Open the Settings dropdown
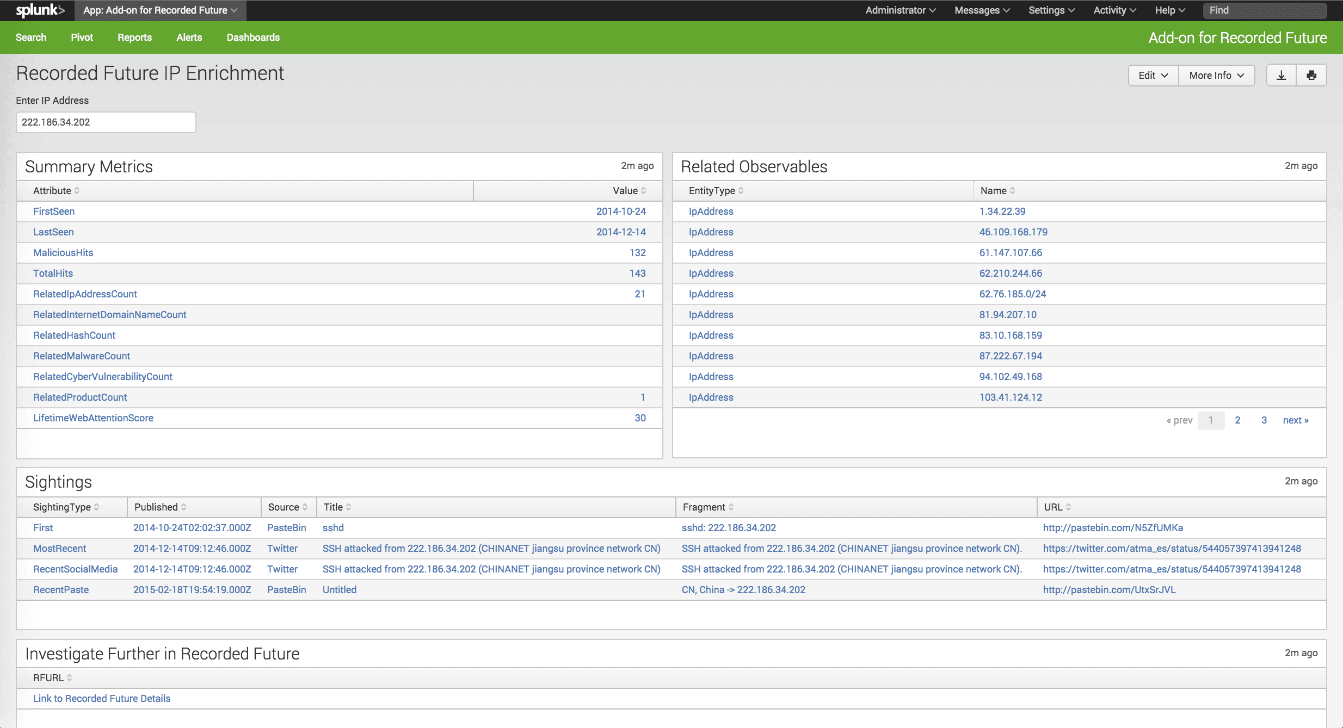1343x728 pixels. point(1051,10)
